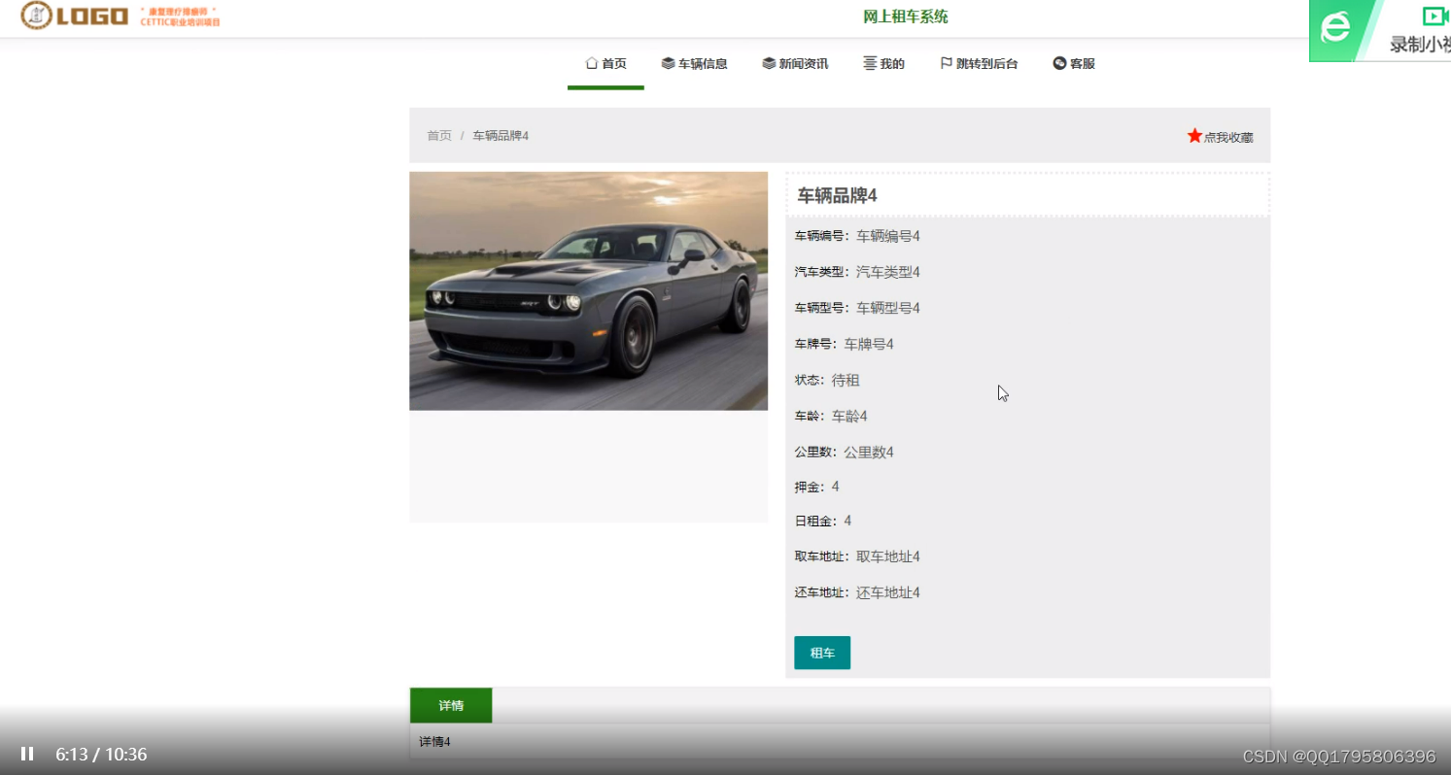Click the 车牌号4 value

pyautogui.click(x=869, y=344)
